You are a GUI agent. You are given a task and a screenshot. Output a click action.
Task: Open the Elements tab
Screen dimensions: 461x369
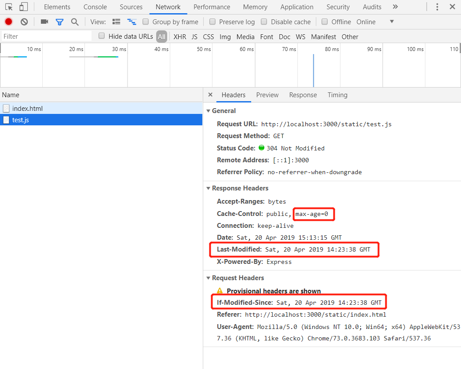point(57,7)
